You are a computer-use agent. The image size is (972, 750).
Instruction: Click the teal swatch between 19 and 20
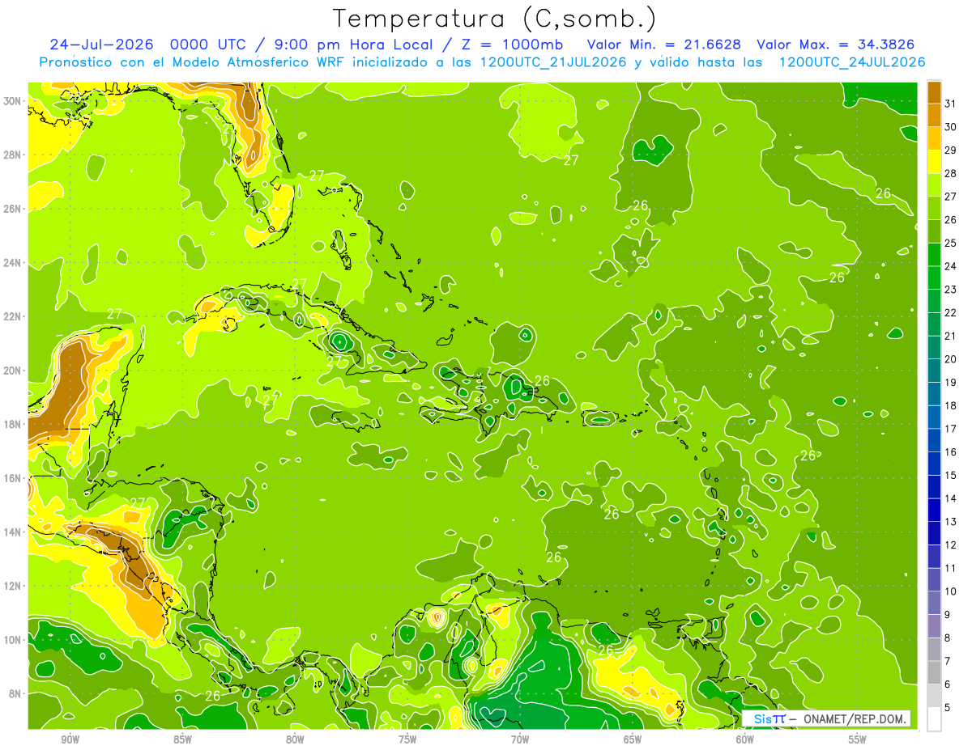pos(934,371)
